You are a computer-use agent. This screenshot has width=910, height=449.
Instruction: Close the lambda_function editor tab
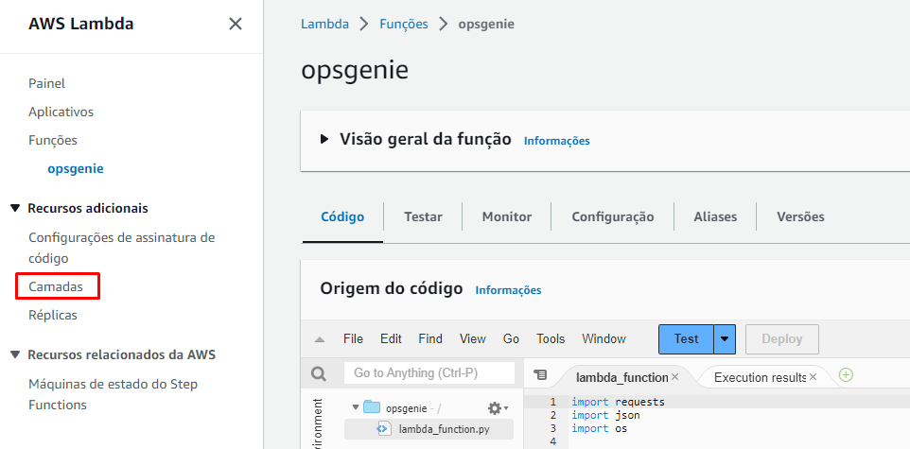pyautogui.click(x=674, y=377)
